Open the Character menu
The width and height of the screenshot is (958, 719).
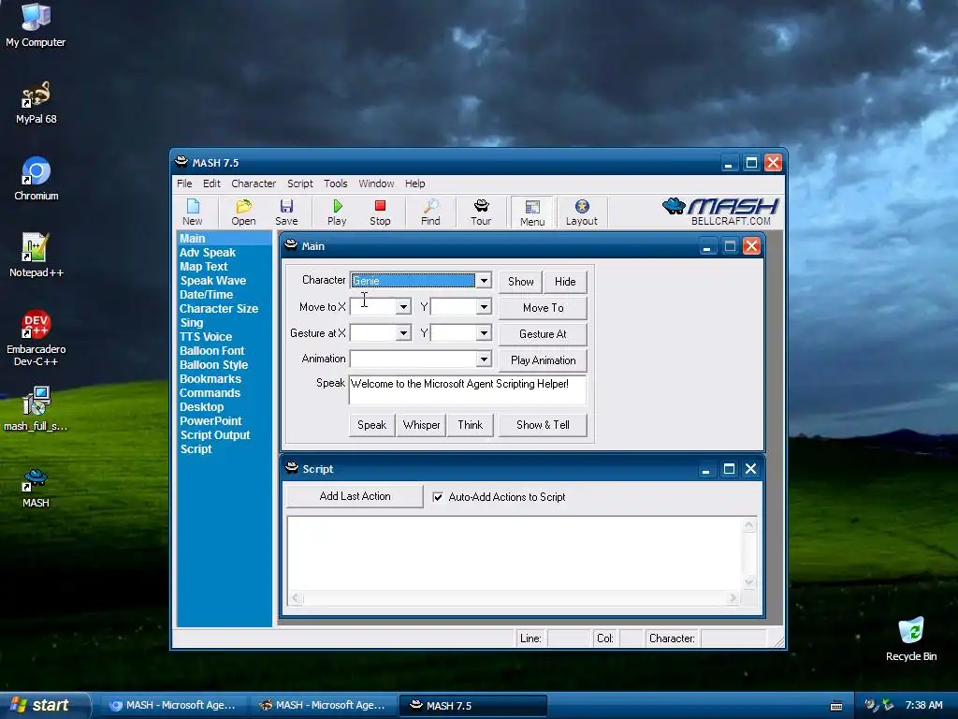click(x=254, y=183)
